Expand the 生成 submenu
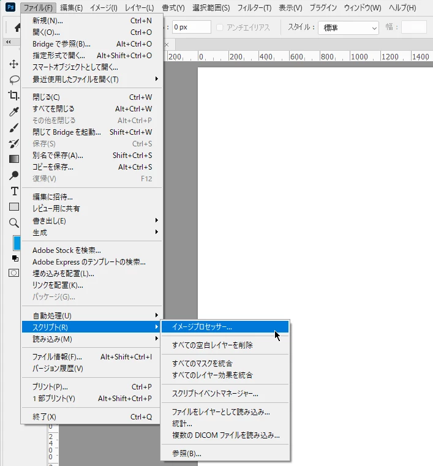The height and width of the screenshot is (466, 433). tap(92, 233)
